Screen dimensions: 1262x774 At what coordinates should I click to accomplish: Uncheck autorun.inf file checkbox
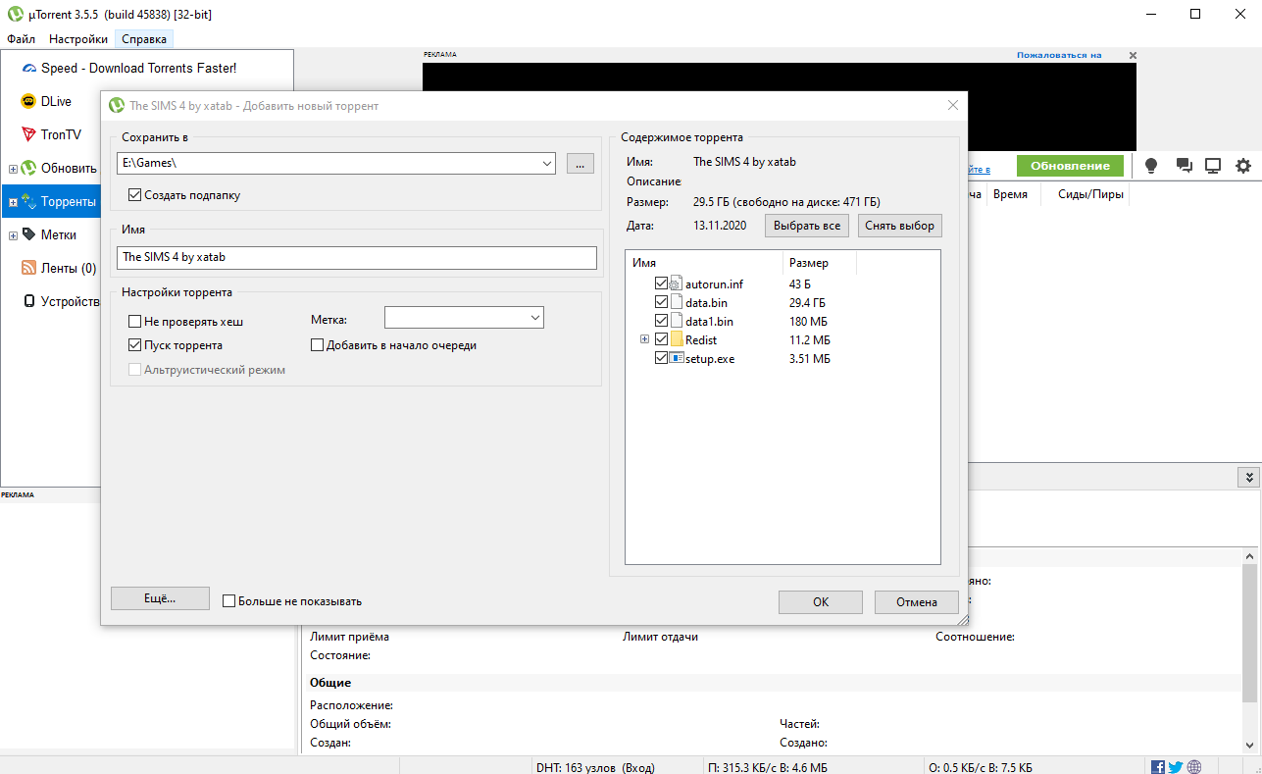tap(661, 284)
